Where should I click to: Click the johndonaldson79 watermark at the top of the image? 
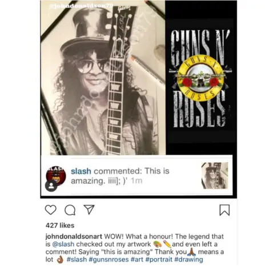[81, 7]
